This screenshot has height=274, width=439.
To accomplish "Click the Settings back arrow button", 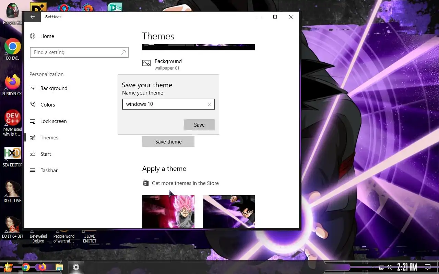I will (x=33, y=17).
